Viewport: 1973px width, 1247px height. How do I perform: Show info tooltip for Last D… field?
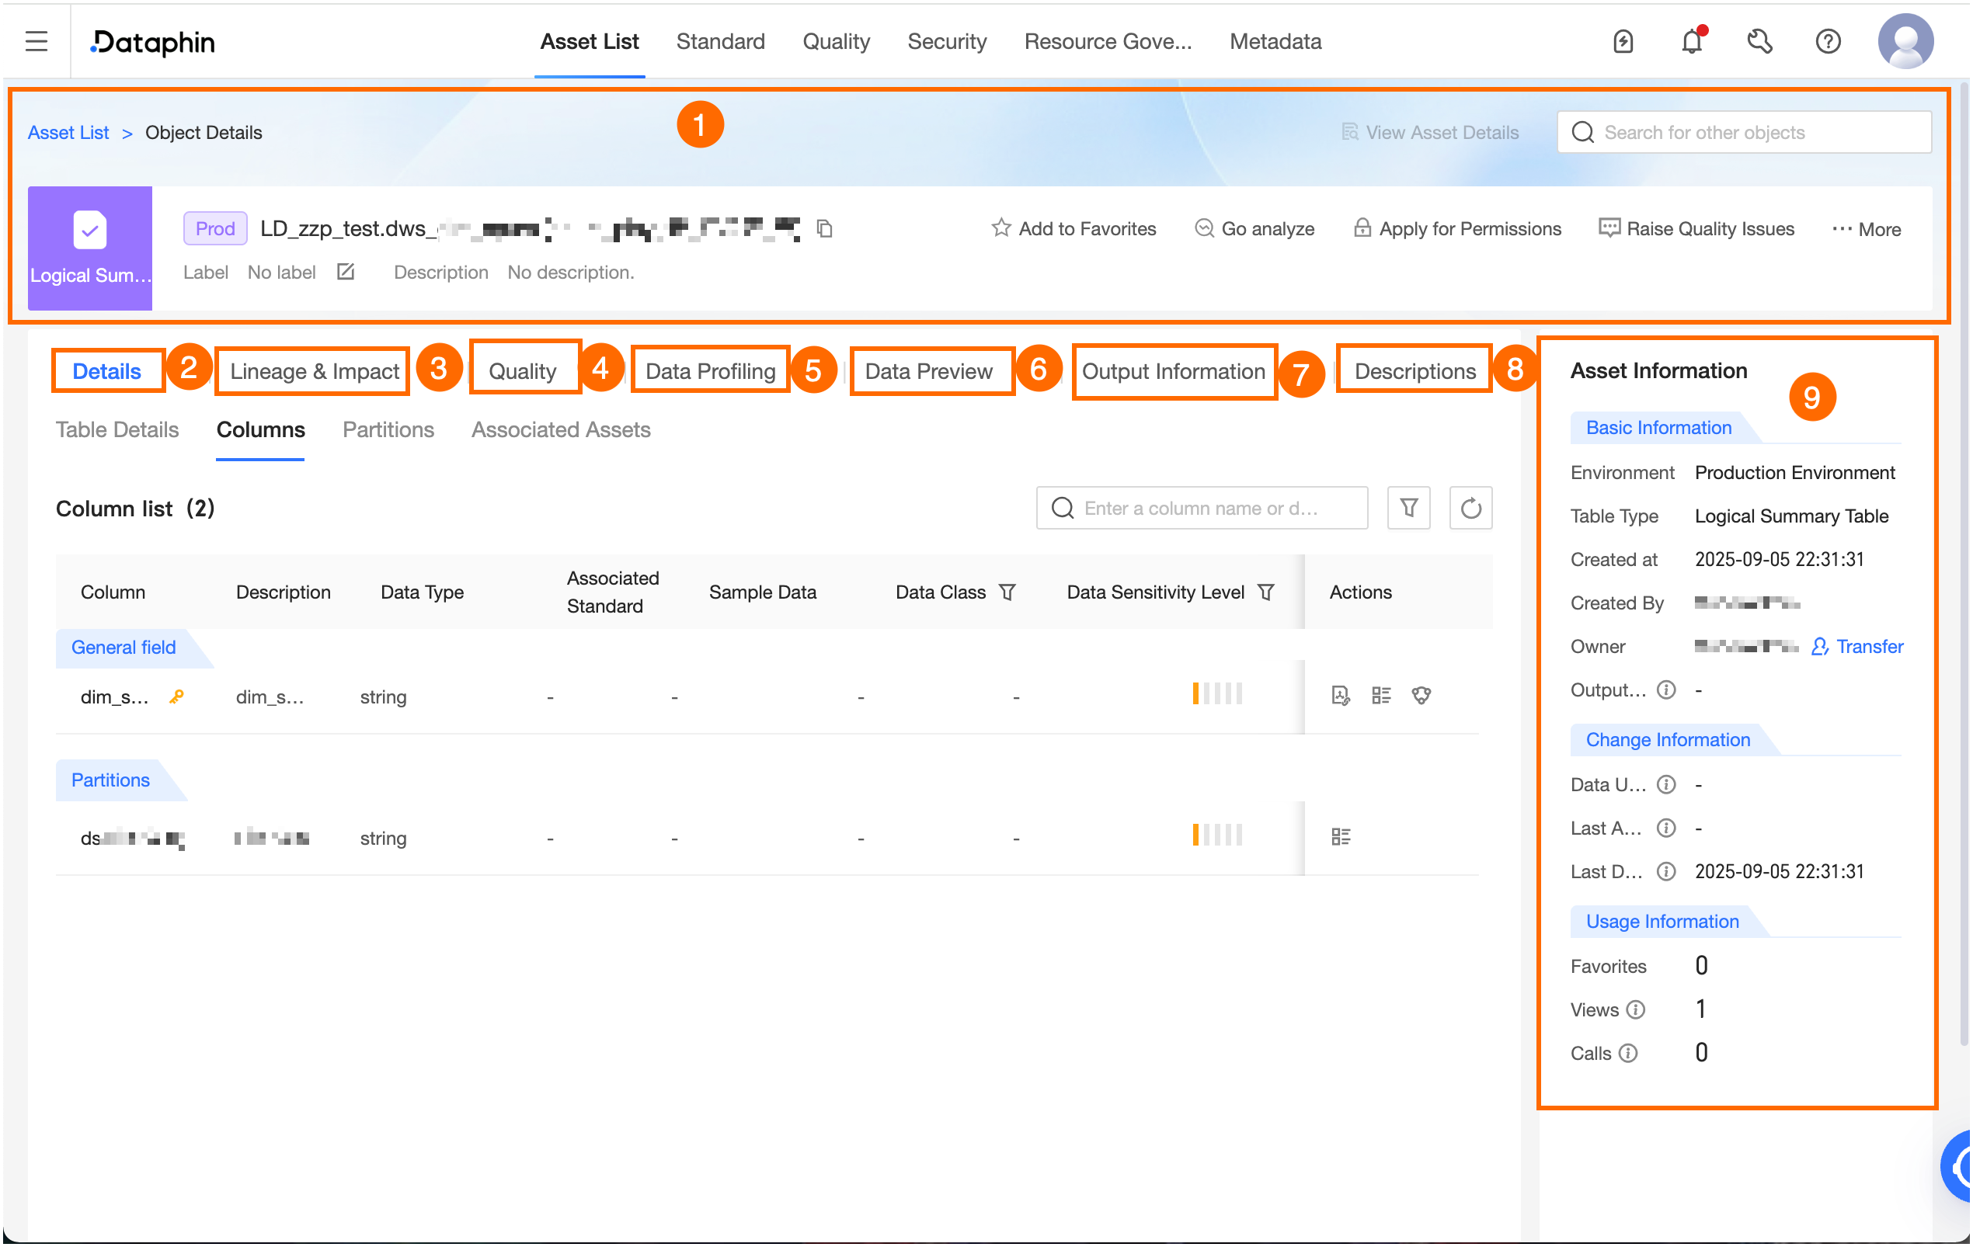pos(1665,871)
